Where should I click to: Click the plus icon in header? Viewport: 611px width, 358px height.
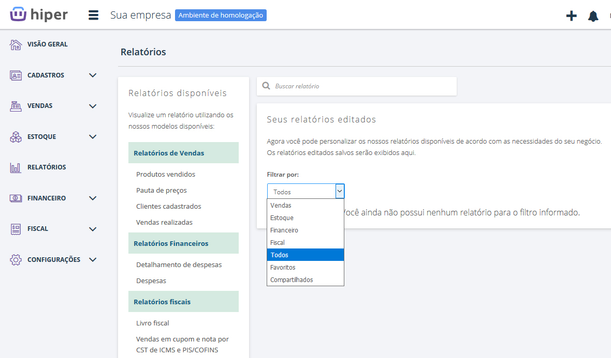pos(571,16)
